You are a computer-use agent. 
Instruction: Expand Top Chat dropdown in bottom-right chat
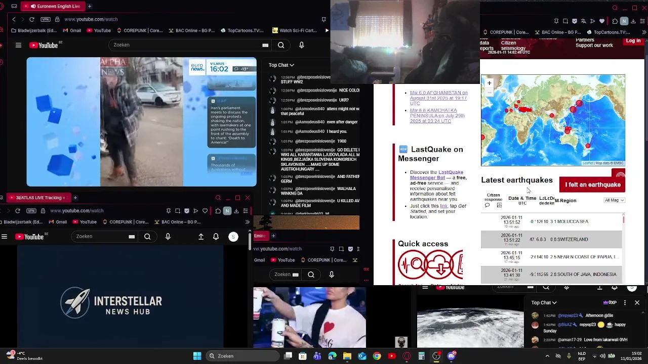544,303
